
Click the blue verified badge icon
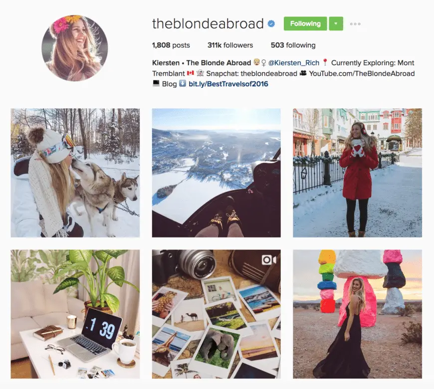(271, 24)
